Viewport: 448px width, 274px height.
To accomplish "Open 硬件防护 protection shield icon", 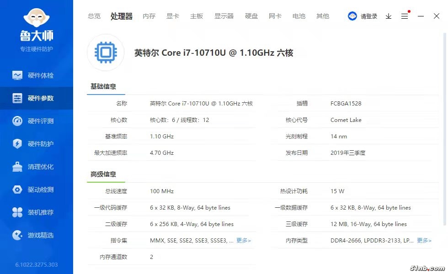I will [17, 143].
